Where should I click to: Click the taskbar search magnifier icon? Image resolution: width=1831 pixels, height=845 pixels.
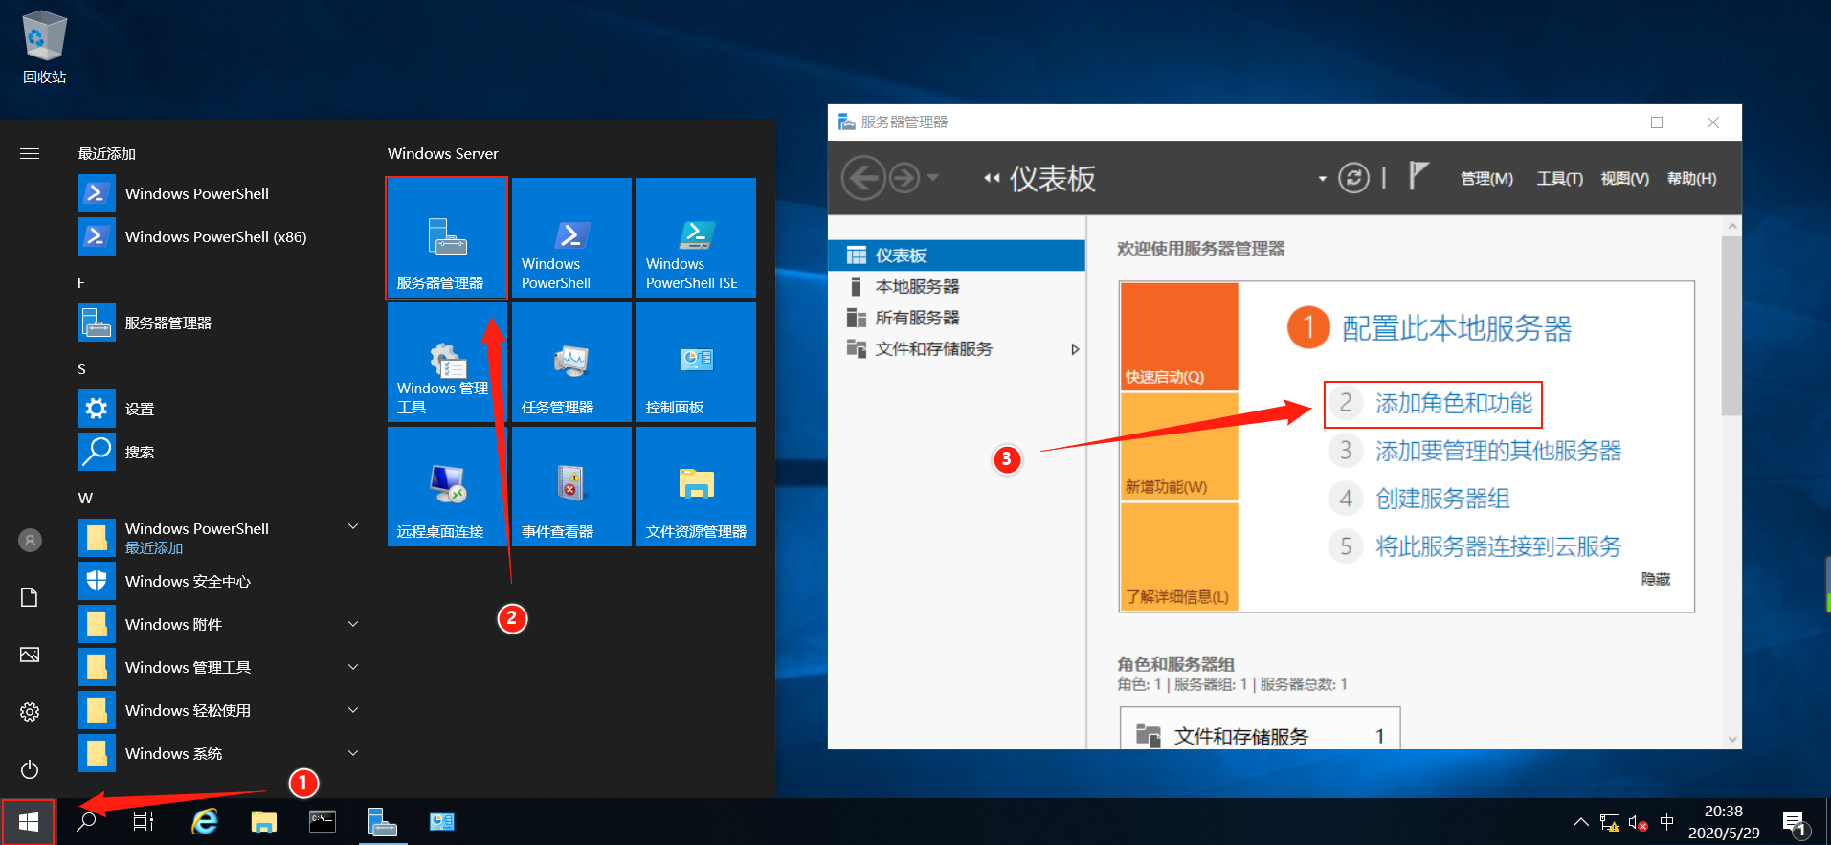(x=86, y=822)
